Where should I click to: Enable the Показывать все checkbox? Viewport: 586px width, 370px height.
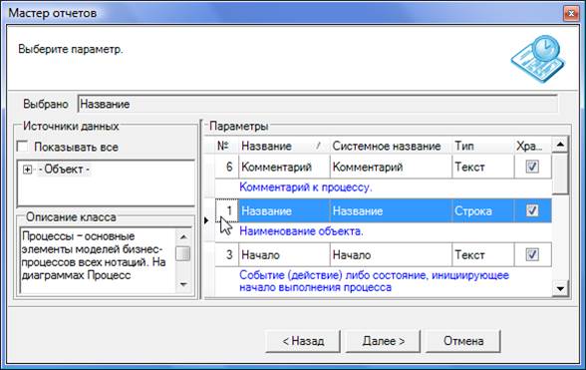click(22, 147)
